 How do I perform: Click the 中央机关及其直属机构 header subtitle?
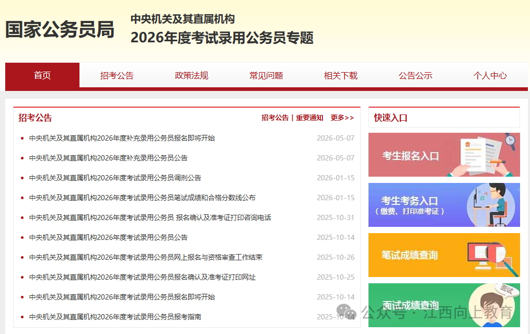coord(182,19)
